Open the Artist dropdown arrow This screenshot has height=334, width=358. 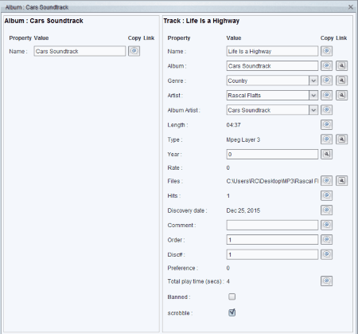pos(313,95)
